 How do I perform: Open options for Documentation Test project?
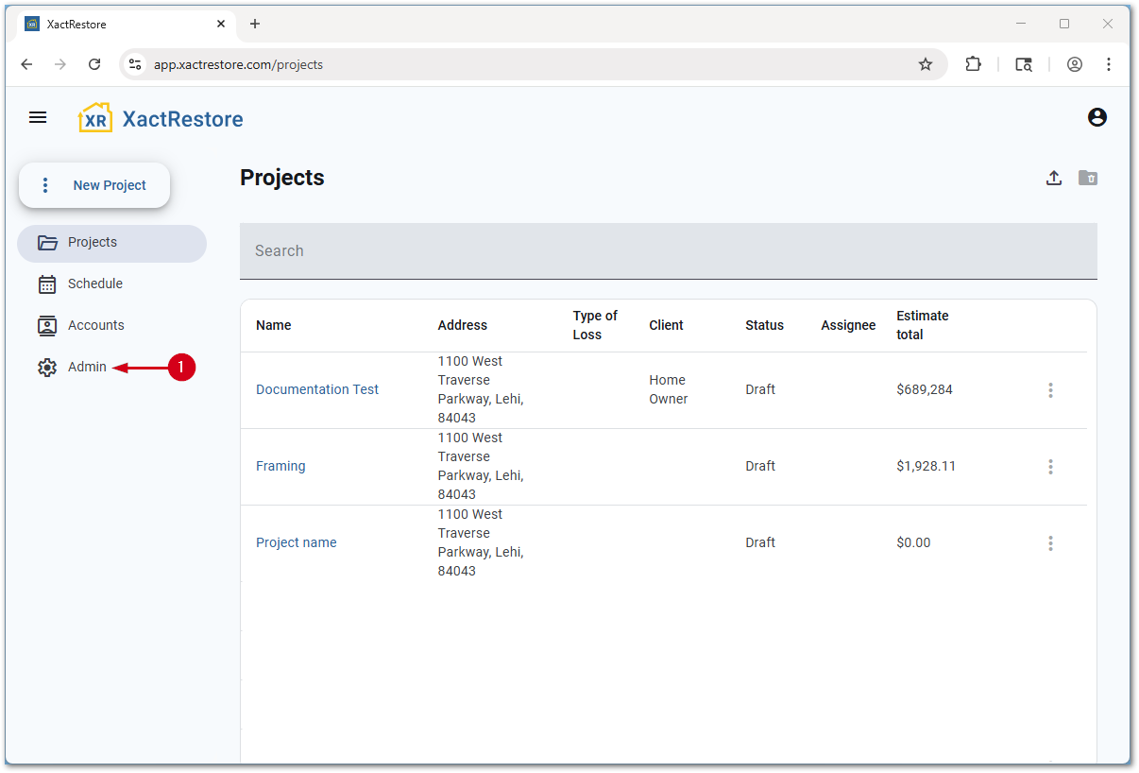tap(1050, 390)
